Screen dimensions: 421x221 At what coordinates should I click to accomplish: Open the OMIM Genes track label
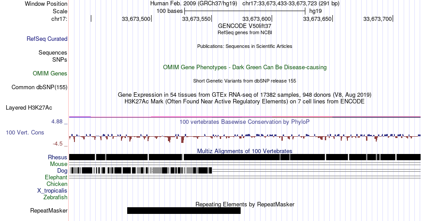[50, 73]
